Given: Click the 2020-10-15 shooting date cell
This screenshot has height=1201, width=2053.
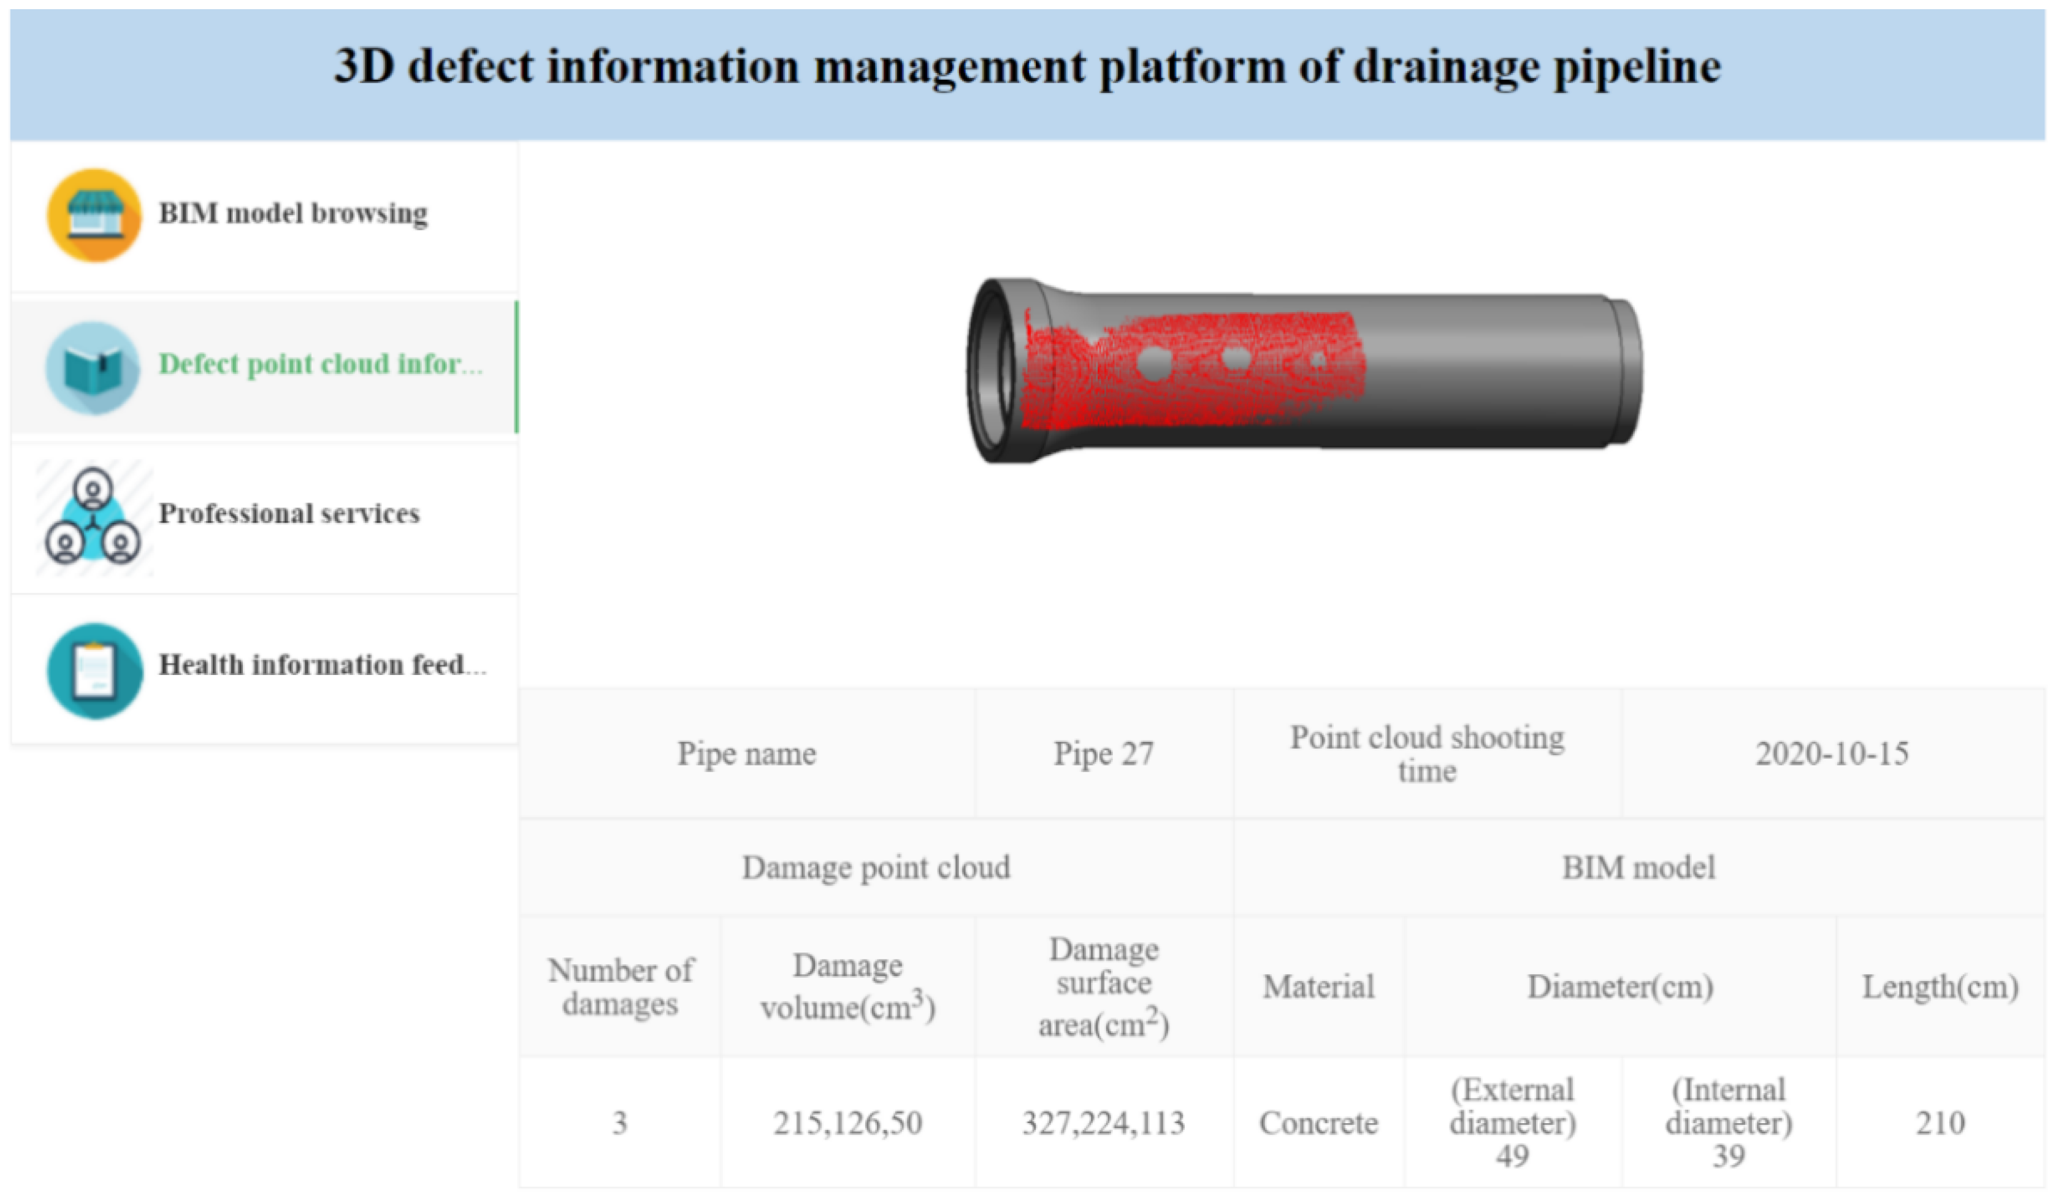Looking at the screenshot, I should [x=1830, y=754].
